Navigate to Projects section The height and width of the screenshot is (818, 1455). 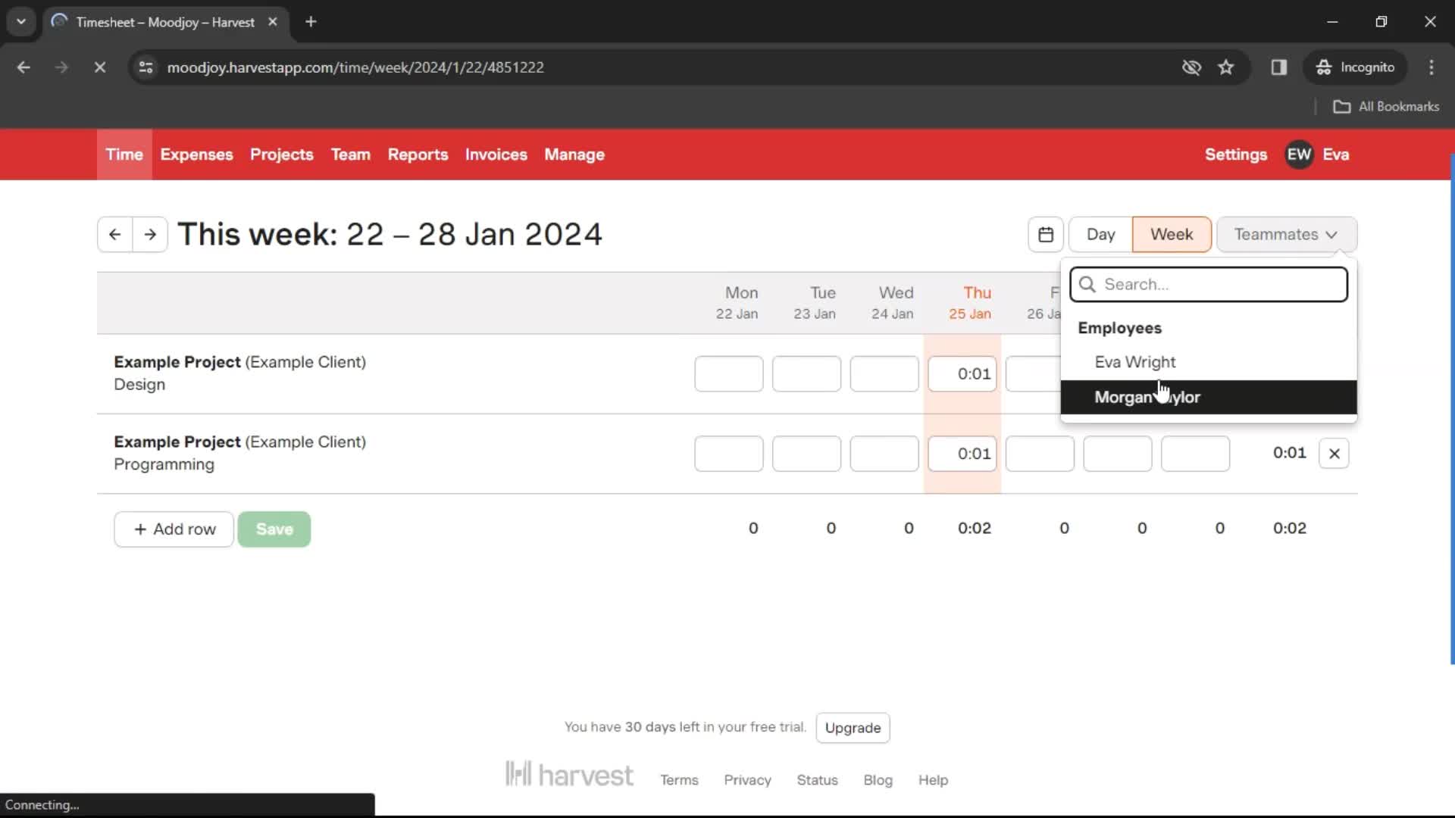tap(282, 154)
